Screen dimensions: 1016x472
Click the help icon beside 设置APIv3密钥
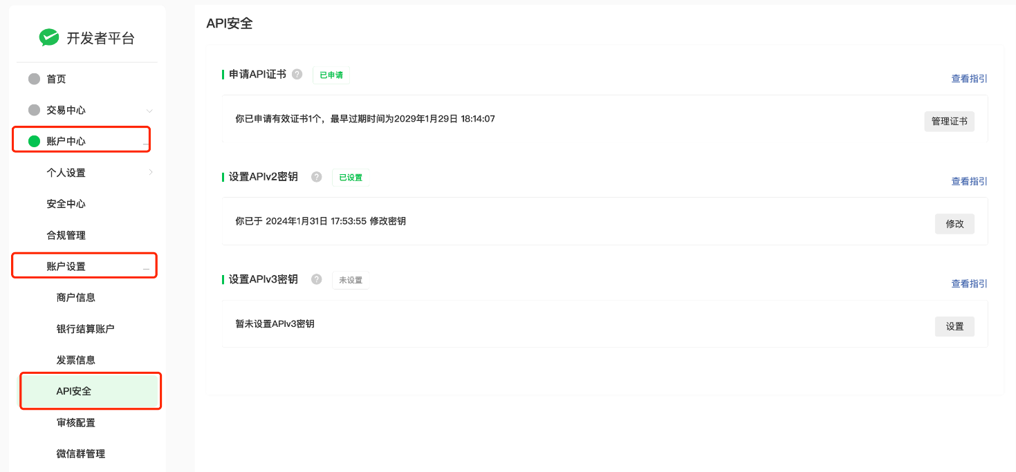pos(317,279)
